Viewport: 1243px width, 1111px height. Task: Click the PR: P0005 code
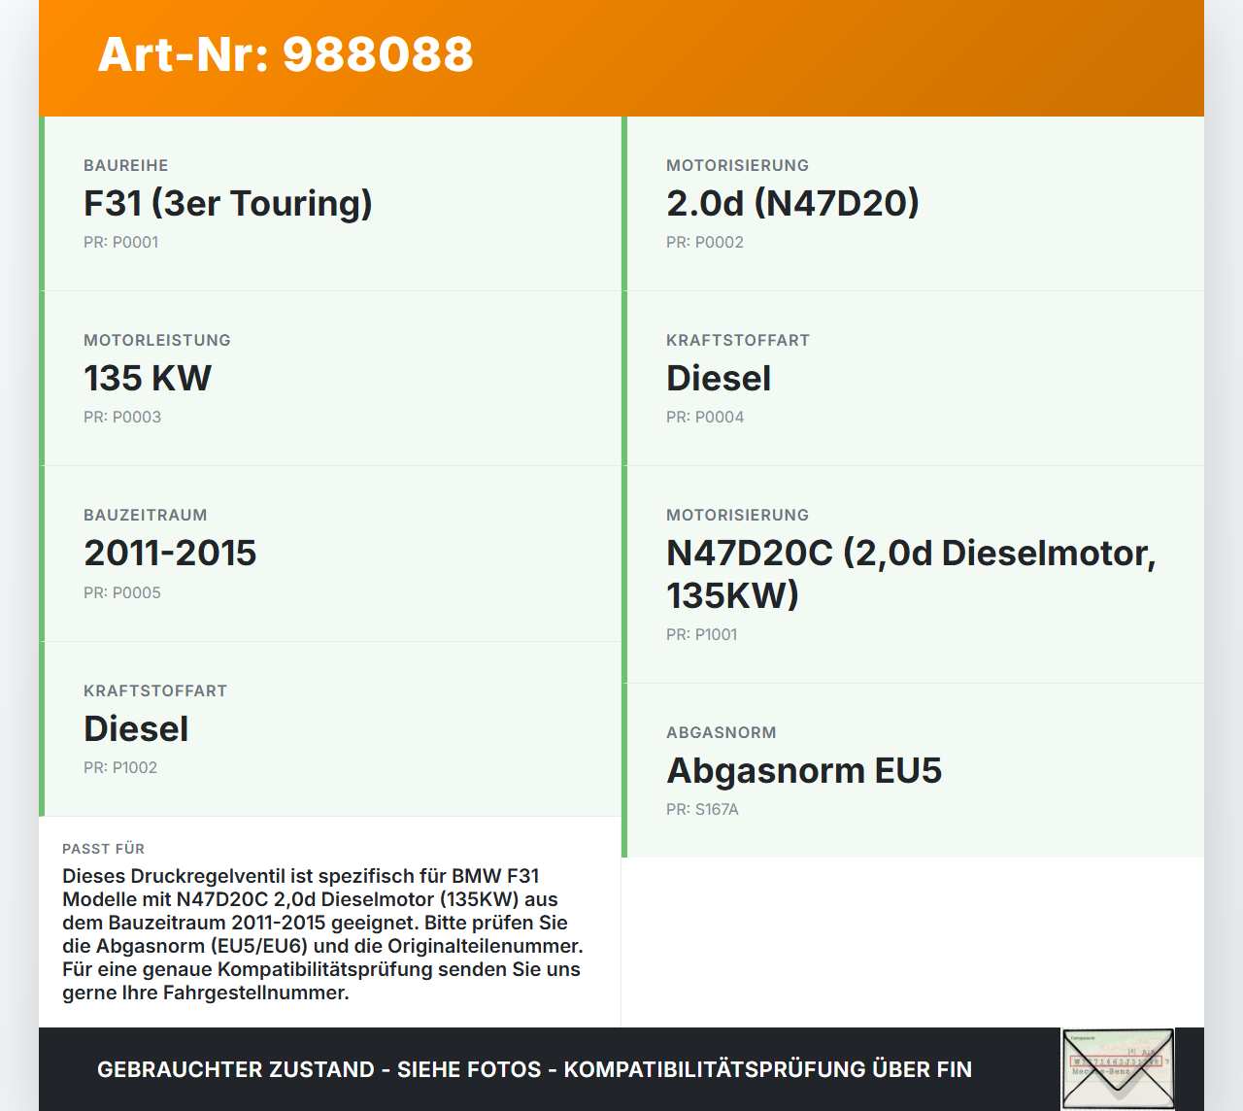tap(122, 593)
